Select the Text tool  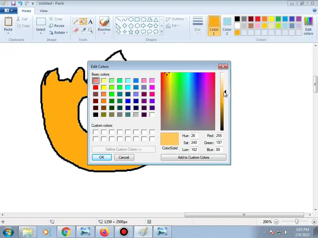tap(90, 21)
